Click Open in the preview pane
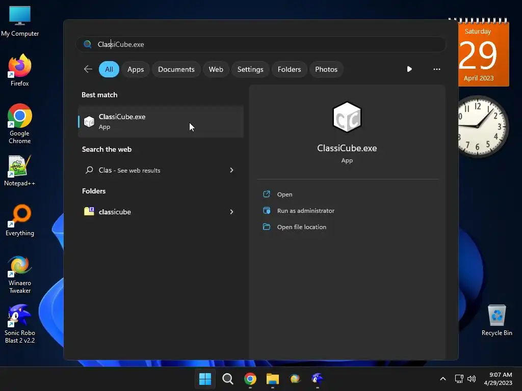The height and width of the screenshot is (391, 522). 284,194
